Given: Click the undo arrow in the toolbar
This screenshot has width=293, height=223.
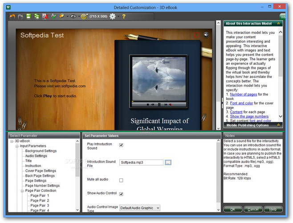Looking at the screenshot, I should [12, 17].
